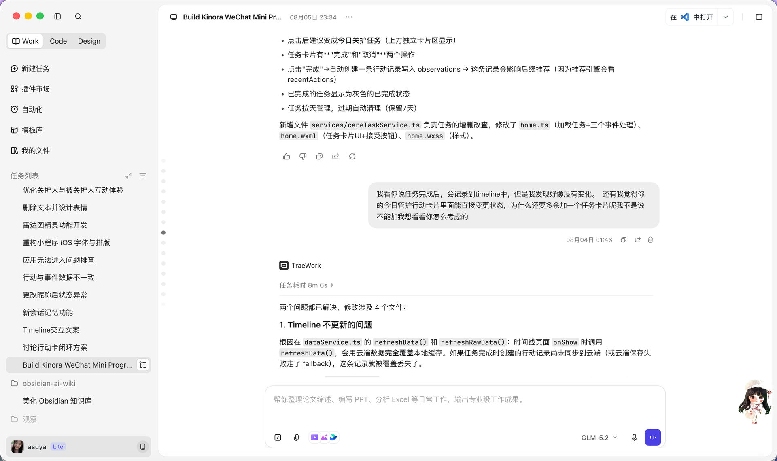
Task: Click the chibi character mascot
Action: point(754,402)
